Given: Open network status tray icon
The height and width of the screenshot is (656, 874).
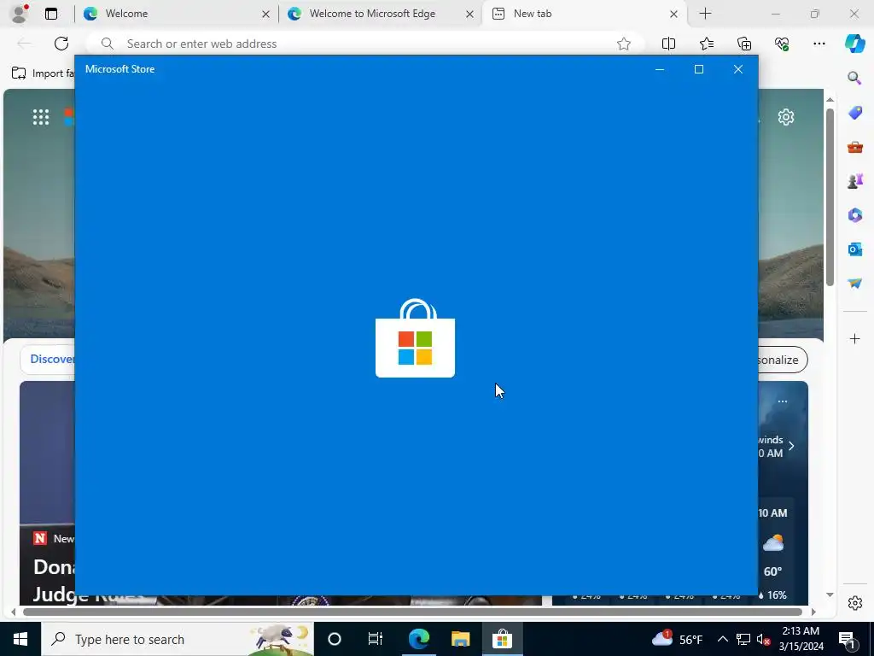Looking at the screenshot, I should [x=743, y=639].
